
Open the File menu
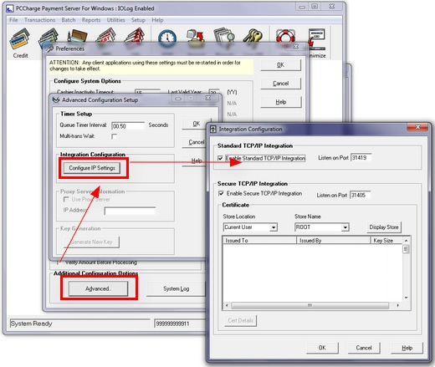[13, 20]
